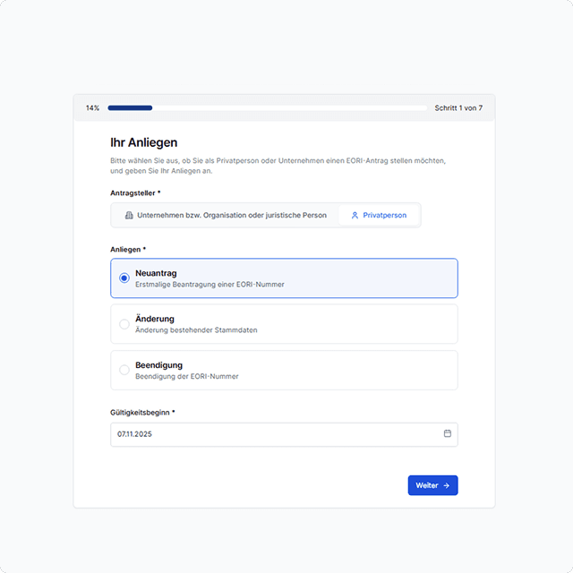Viewport: 573px width, 573px height.
Task: Click the Gültigkeitsbeginn field label
Action: (x=142, y=412)
